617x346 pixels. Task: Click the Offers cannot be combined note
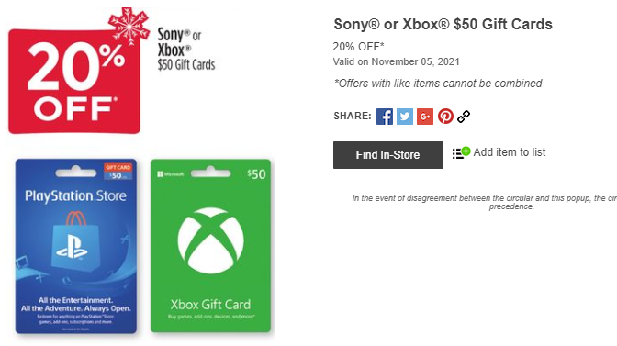pos(438,84)
